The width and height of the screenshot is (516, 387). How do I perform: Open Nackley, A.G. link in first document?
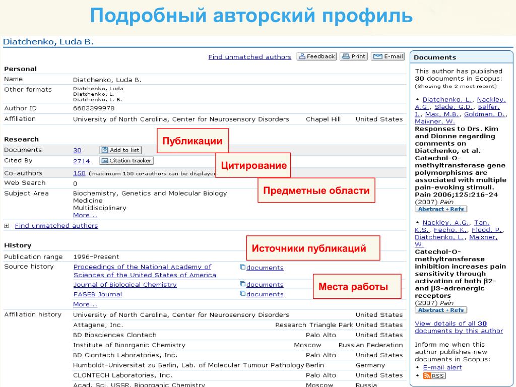click(460, 103)
